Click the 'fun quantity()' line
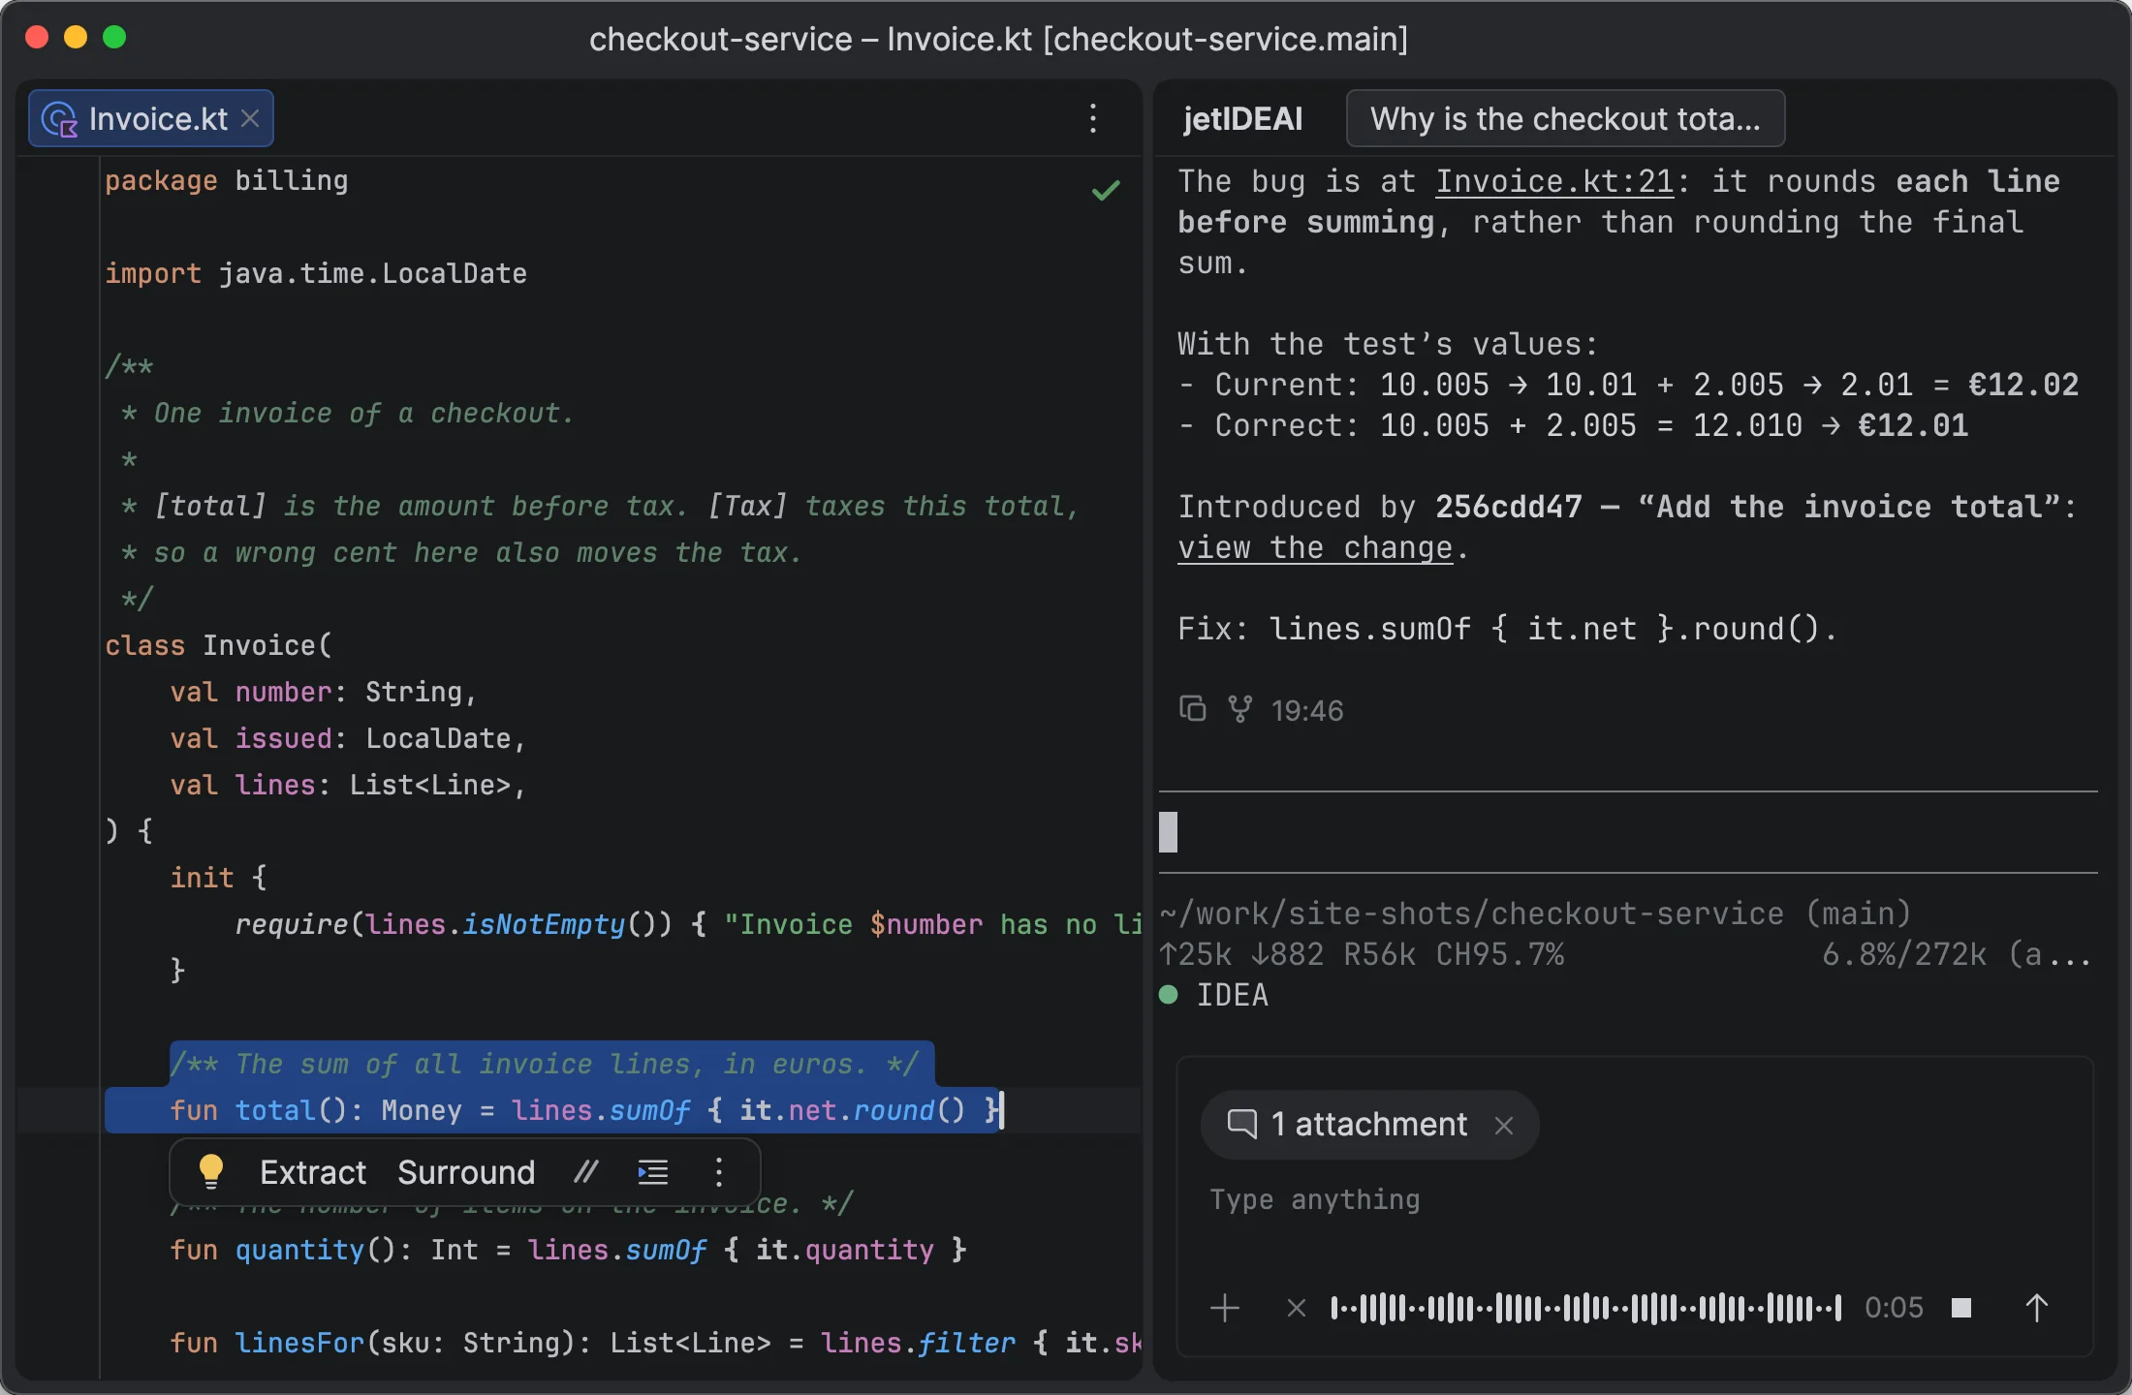 568,1250
